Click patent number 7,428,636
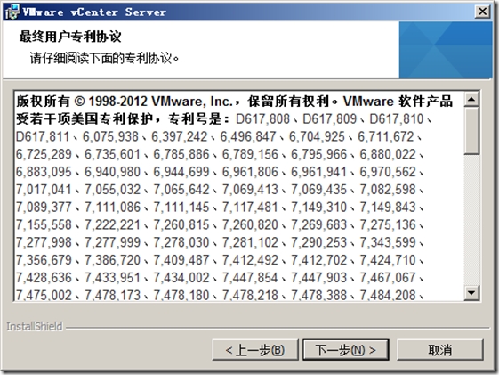The width and height of the screenshot is (499, 375). 44,278
